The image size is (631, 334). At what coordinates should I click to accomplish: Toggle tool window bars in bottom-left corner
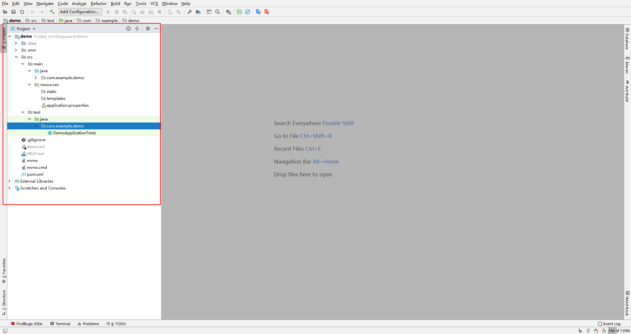click(5, 331)
